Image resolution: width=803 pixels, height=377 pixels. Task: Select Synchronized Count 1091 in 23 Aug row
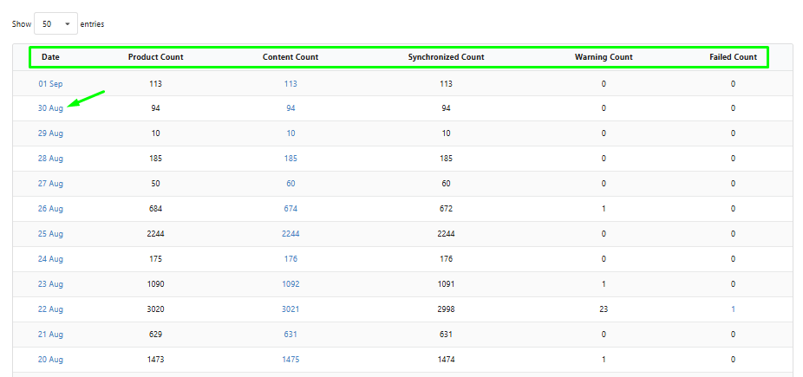446,284
